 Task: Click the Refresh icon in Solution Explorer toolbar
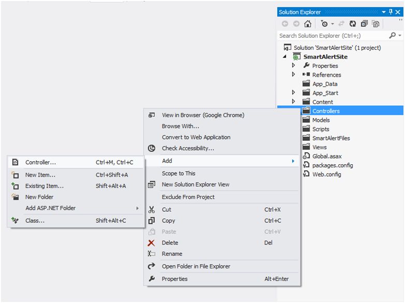(x=353, y=24)
